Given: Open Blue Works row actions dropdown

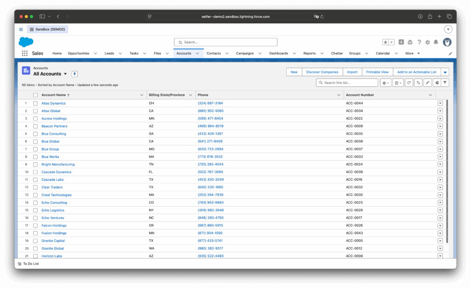Looking at the screenshot, I should point(440,157).
